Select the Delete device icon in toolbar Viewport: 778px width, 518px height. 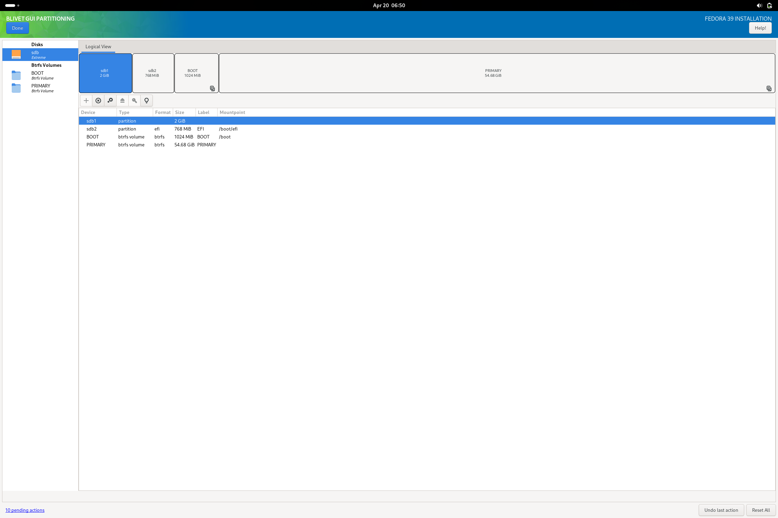coord(98,101)
